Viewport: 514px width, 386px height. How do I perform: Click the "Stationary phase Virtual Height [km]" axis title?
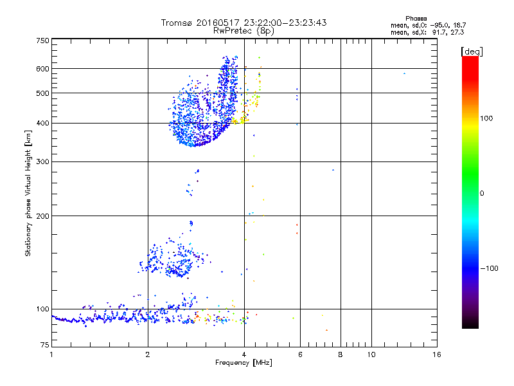[28, 194]
